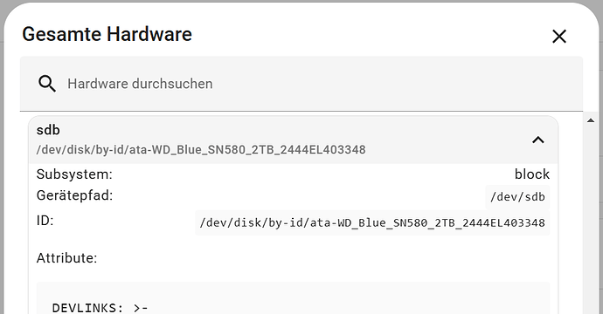Click the DEVLINKS attribute line
This screenshot has height=314, width=603.
(100, 308)
